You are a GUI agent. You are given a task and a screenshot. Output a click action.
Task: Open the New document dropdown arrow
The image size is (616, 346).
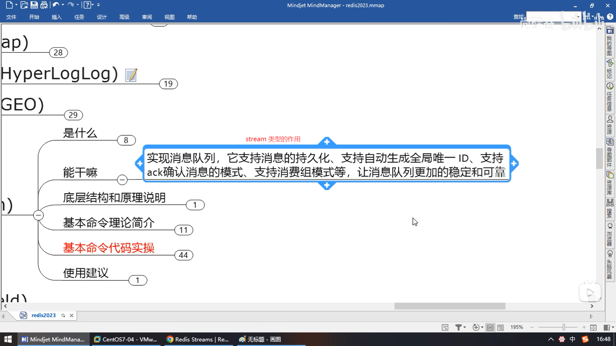pyautogui.click(x=16, y=5)
